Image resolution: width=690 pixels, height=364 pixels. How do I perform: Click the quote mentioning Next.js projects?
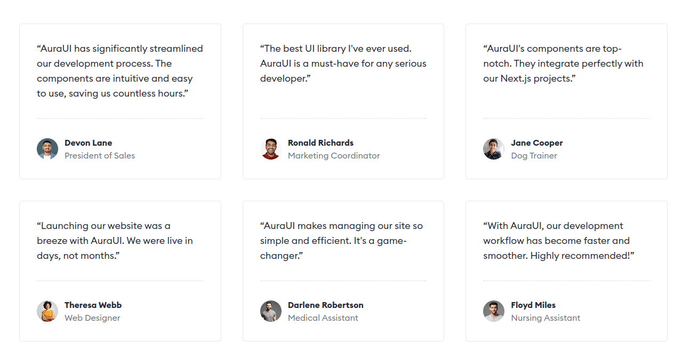coord(563,64)
